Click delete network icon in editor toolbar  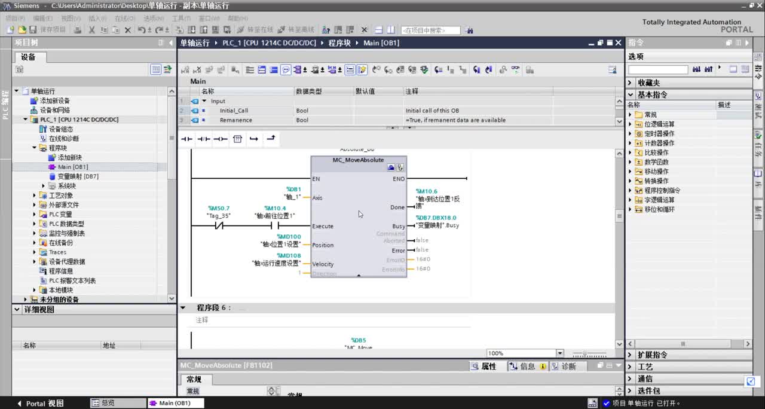pos(197,70)
